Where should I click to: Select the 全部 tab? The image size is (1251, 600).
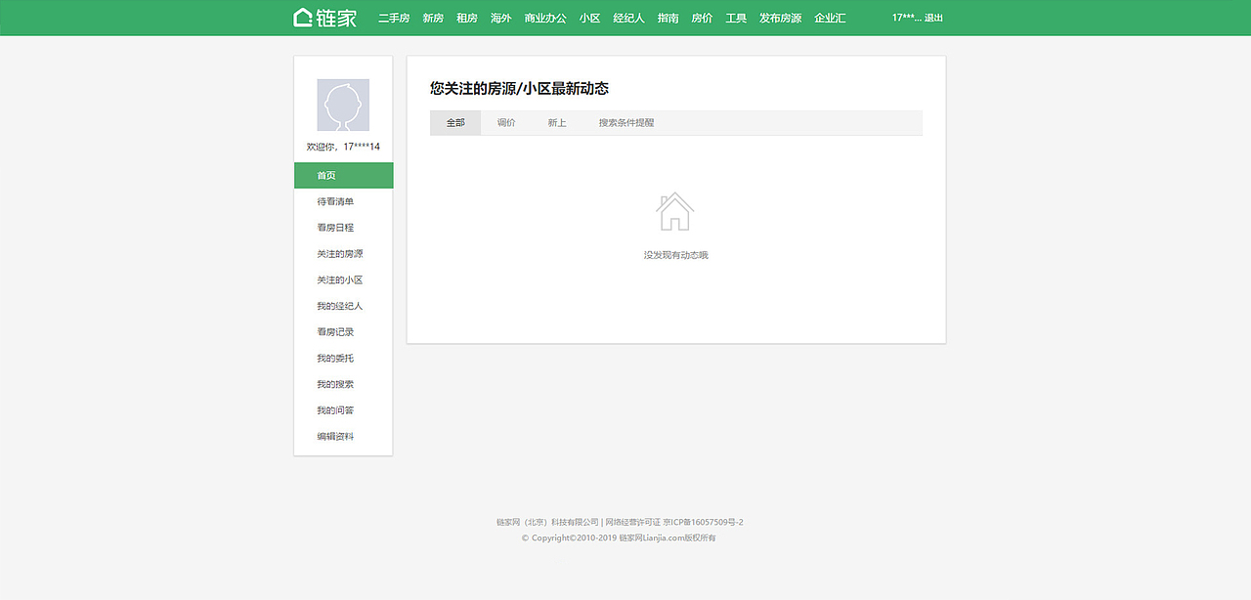[x=455, y=123]
